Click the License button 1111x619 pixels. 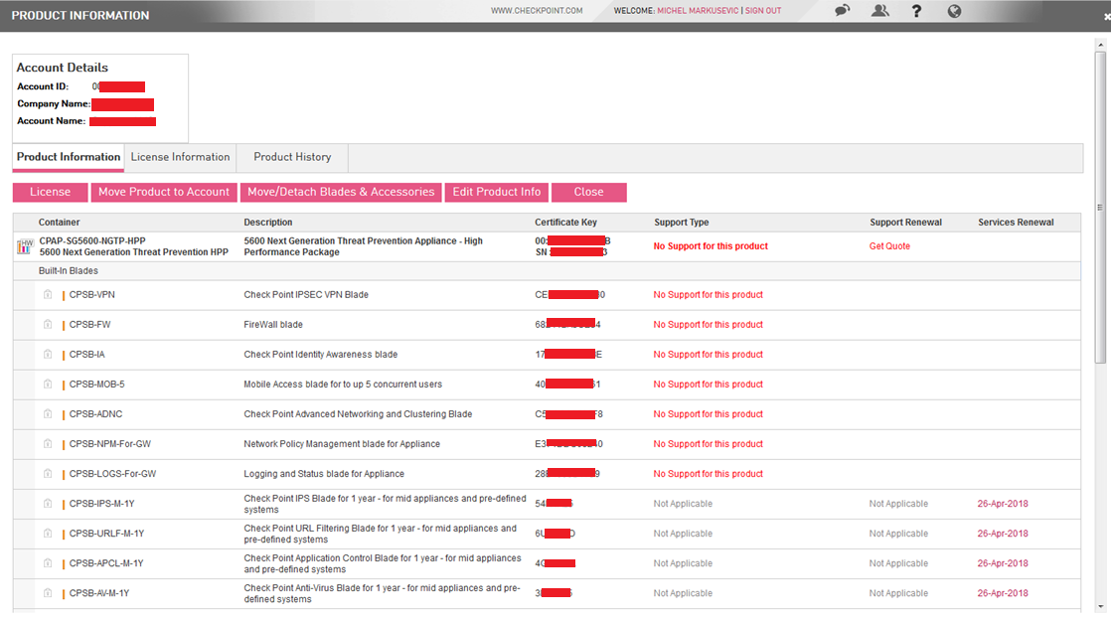[51, 192]
